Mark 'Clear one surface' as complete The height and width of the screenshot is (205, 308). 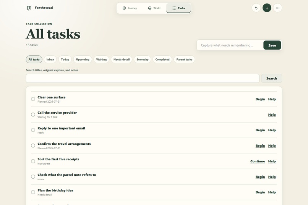33,99
